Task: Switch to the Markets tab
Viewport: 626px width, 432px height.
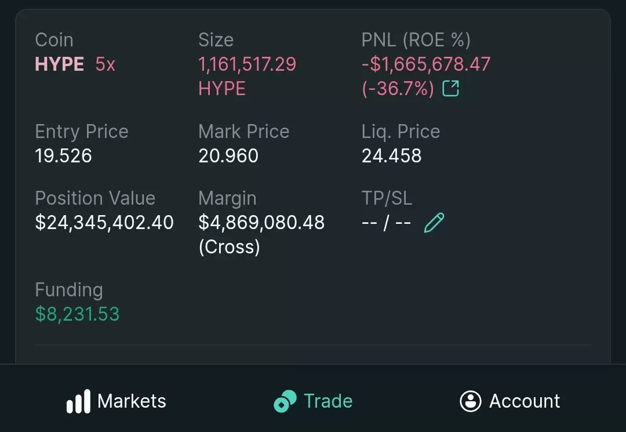Action: pyautogui.click(x=116, y=401)
